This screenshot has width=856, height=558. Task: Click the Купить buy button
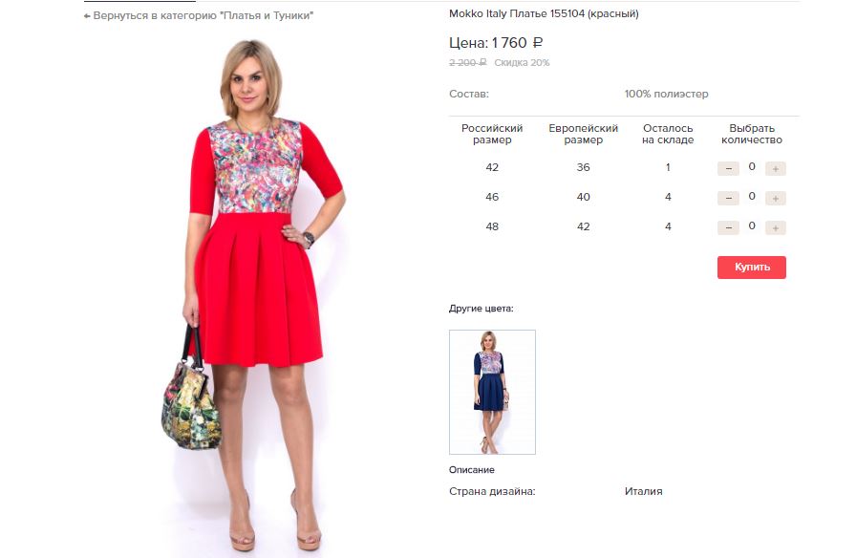(752, 267)
